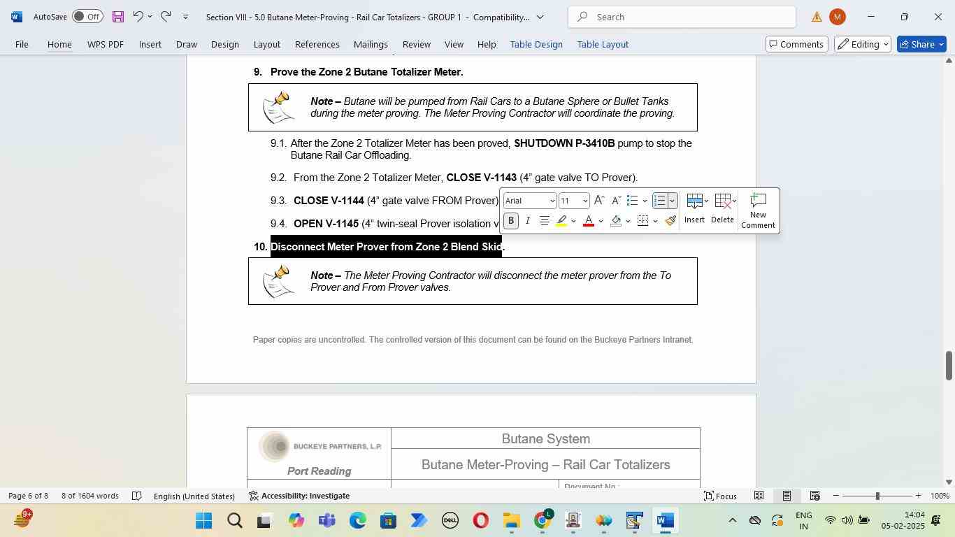
Task: Apply bullet list from mini toolbar
Action: click(x=632, y=201)
